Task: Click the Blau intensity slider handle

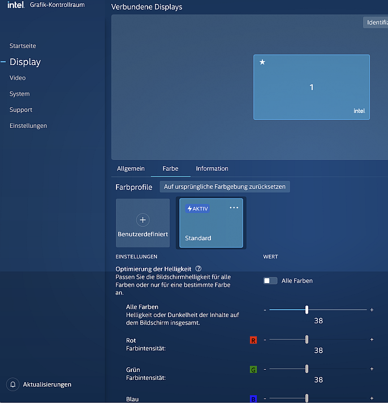Action: 307,398
